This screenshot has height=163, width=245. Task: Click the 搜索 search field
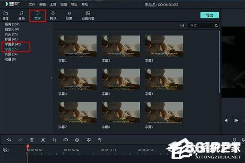point(201,25)
